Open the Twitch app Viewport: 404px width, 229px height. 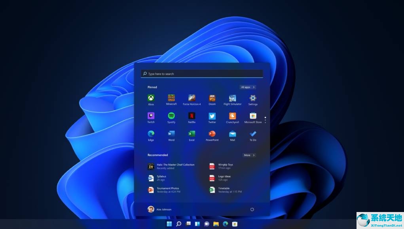[x=151, y=117]
